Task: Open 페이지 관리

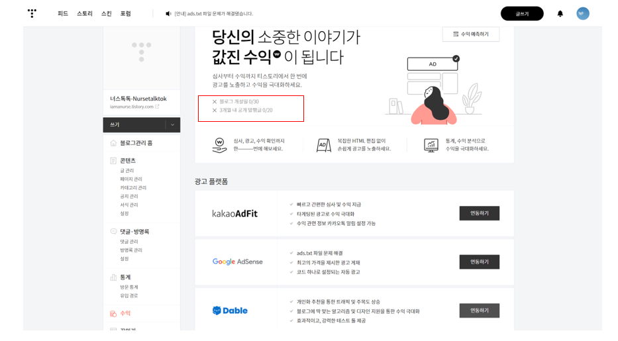Action: click(x=131, y=179)
